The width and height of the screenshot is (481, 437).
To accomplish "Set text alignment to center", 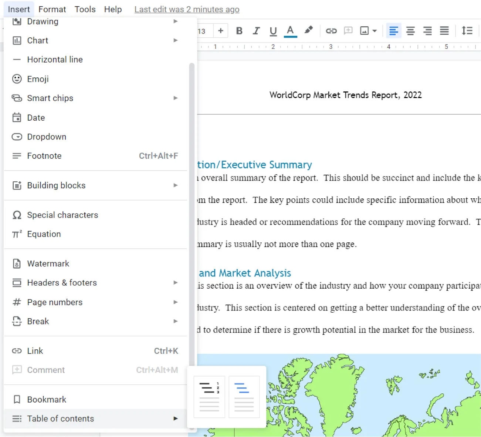I will point(410,31).
